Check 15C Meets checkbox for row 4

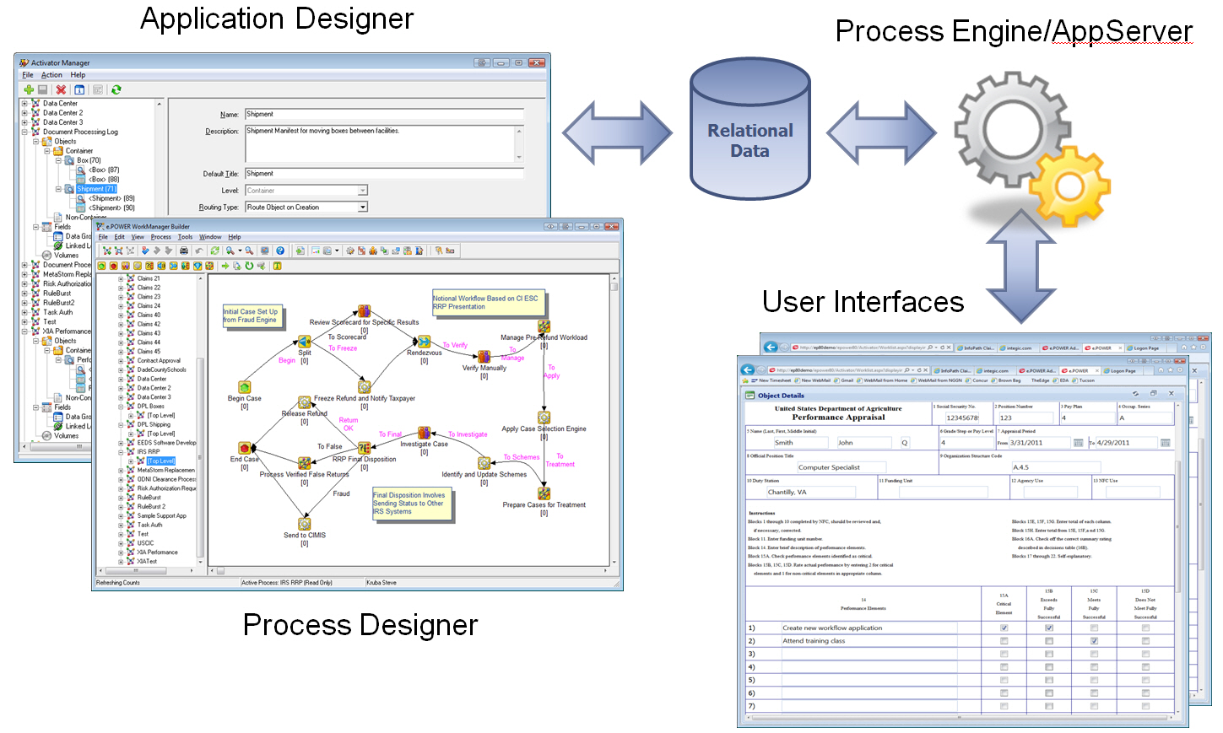click(1094, 667)
